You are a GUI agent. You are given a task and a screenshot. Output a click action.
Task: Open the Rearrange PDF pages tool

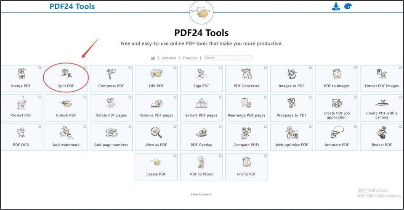coord(246,108)
